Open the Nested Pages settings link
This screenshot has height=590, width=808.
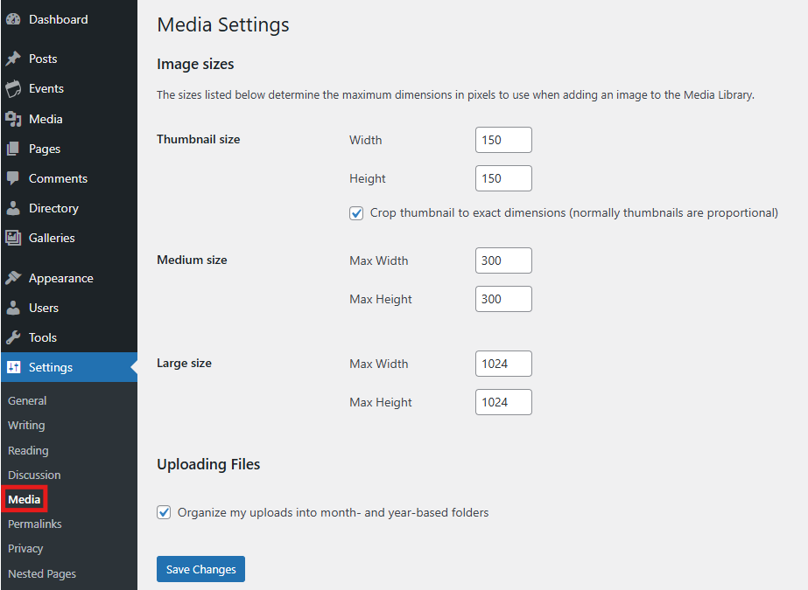coord(42,574)
